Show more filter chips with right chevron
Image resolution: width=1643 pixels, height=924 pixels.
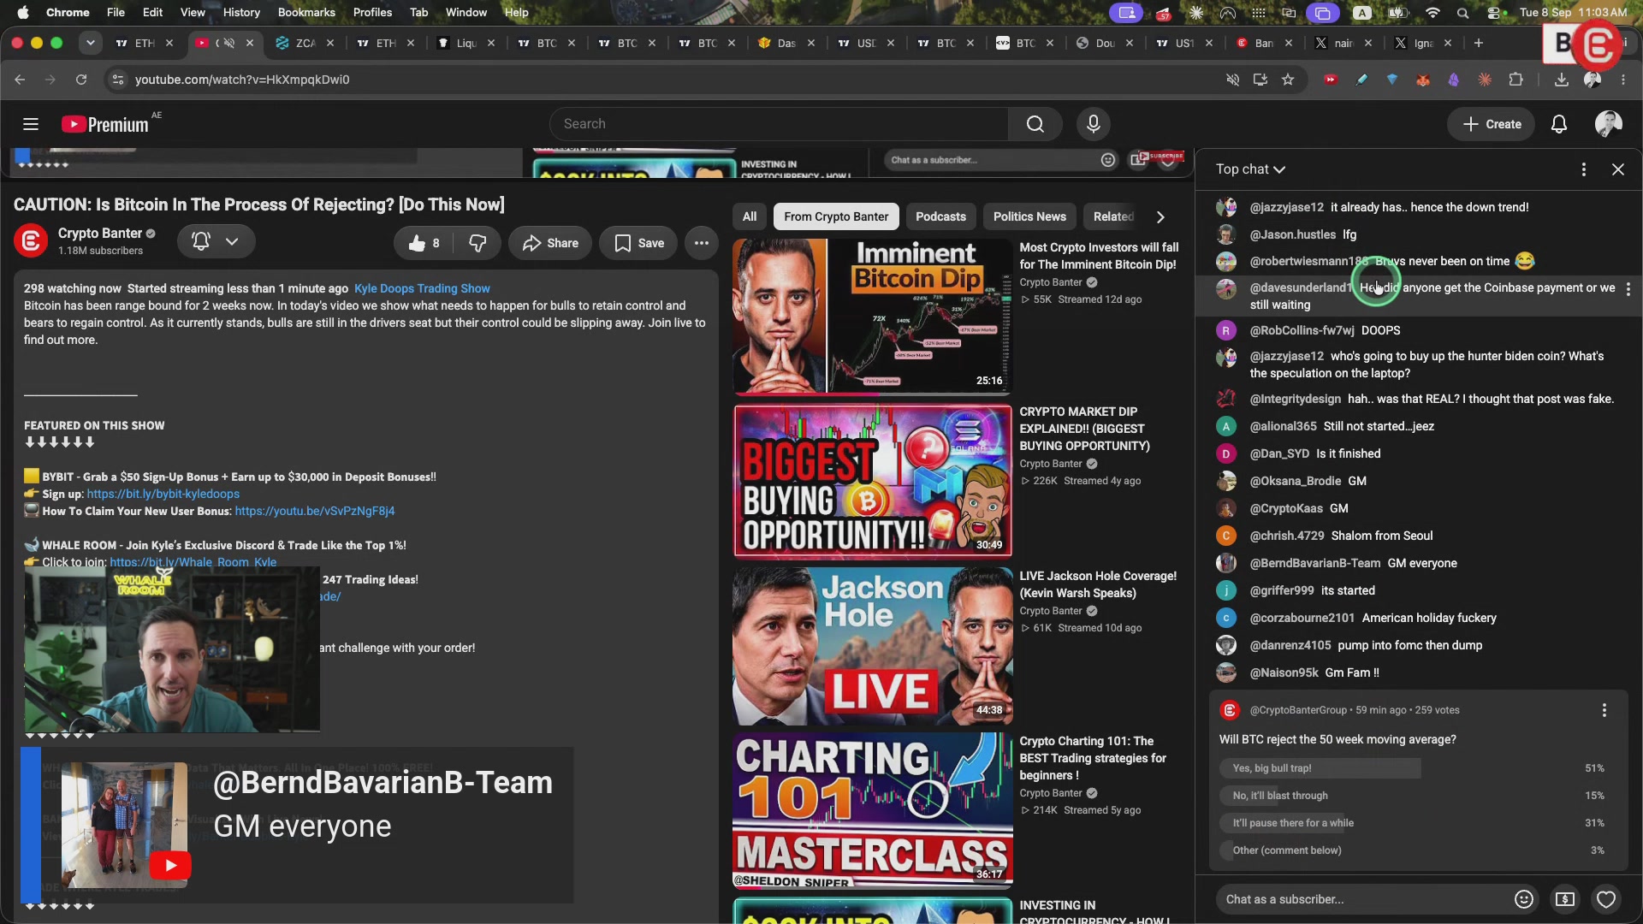[x=1160, y=217]
